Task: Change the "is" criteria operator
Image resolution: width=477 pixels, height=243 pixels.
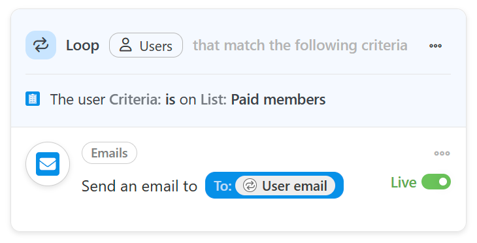Action: tap(171, 99)
